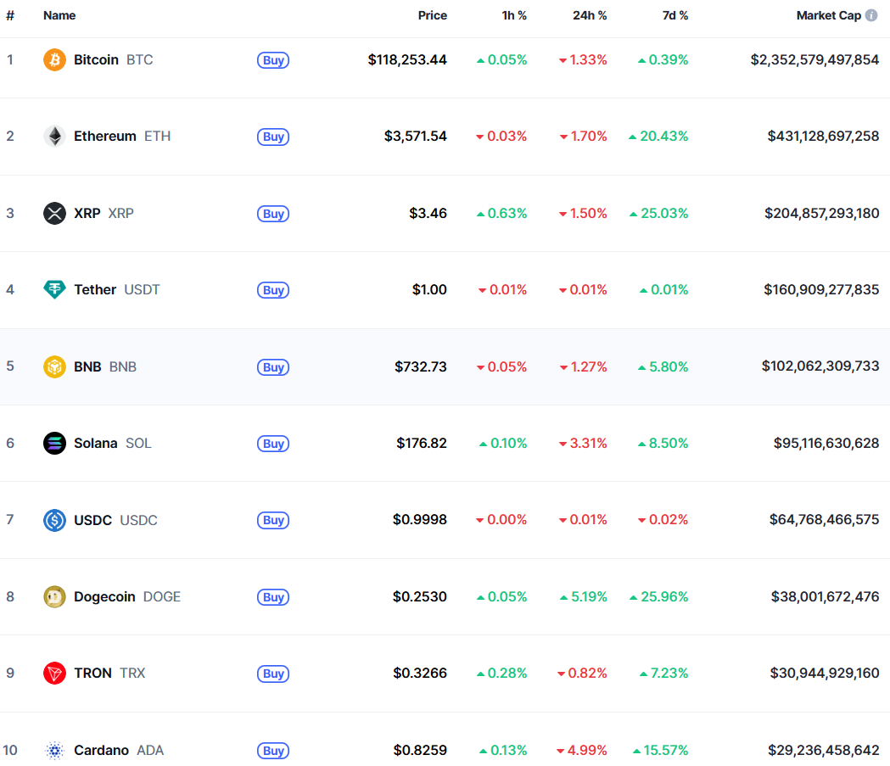Click the Dogecoin logo icon
Screen dimensions: 890x766
(54, 596)
